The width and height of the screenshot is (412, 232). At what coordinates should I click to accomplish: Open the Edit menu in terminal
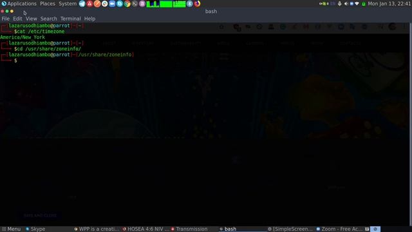17,19
